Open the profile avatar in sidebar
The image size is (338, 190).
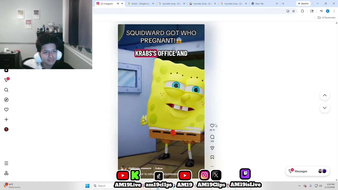click(x=6, y=129)
